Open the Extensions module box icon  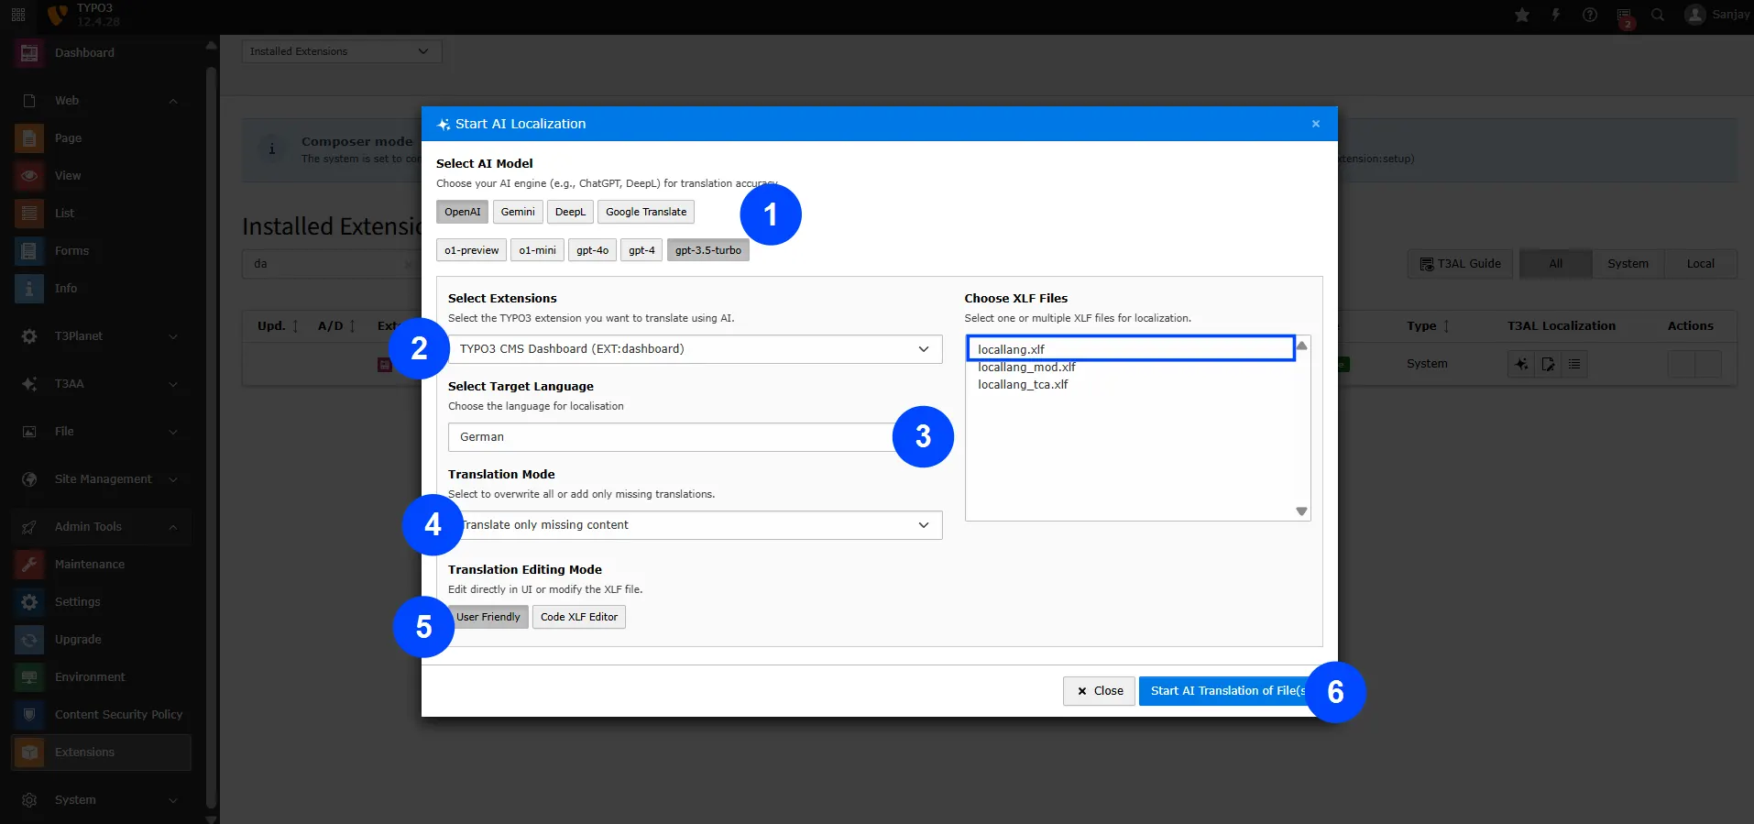click(x=29, y=753)
